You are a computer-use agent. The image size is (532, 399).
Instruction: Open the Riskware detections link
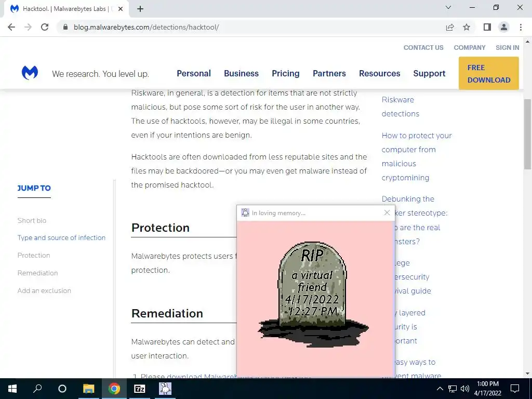(401, 107)
